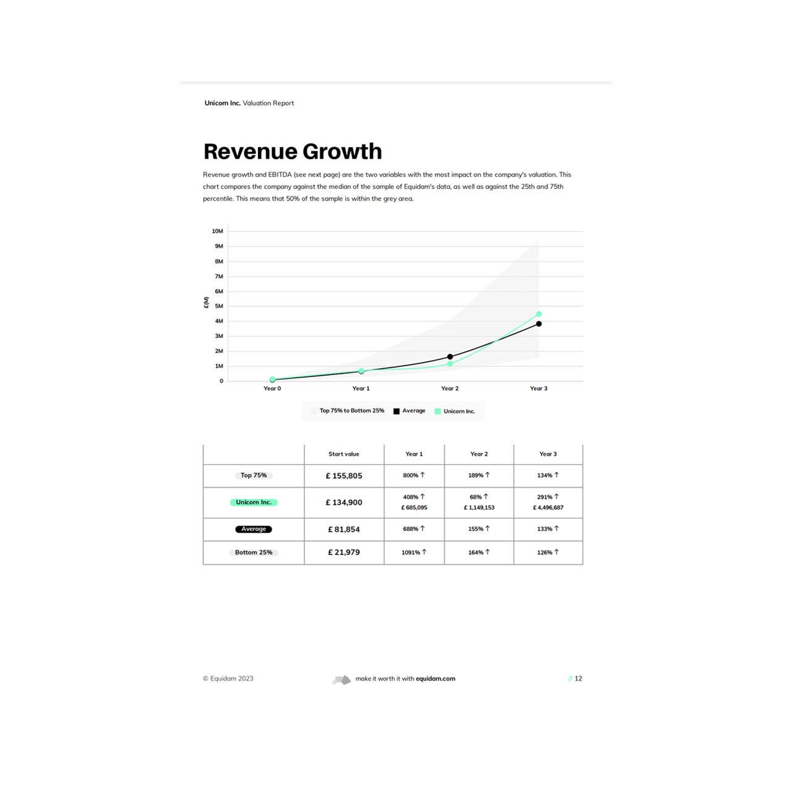Click the up arrow beside 800%
Viewport: 792px width, 792px height.
[x=423, y=475]
